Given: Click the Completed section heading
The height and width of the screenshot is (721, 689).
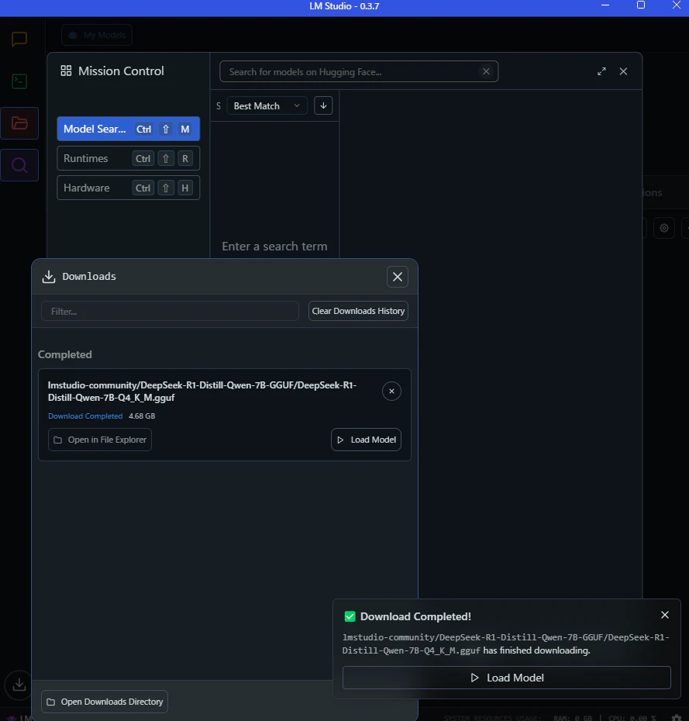Looking at the screenshot, I should tap(65, 354).
